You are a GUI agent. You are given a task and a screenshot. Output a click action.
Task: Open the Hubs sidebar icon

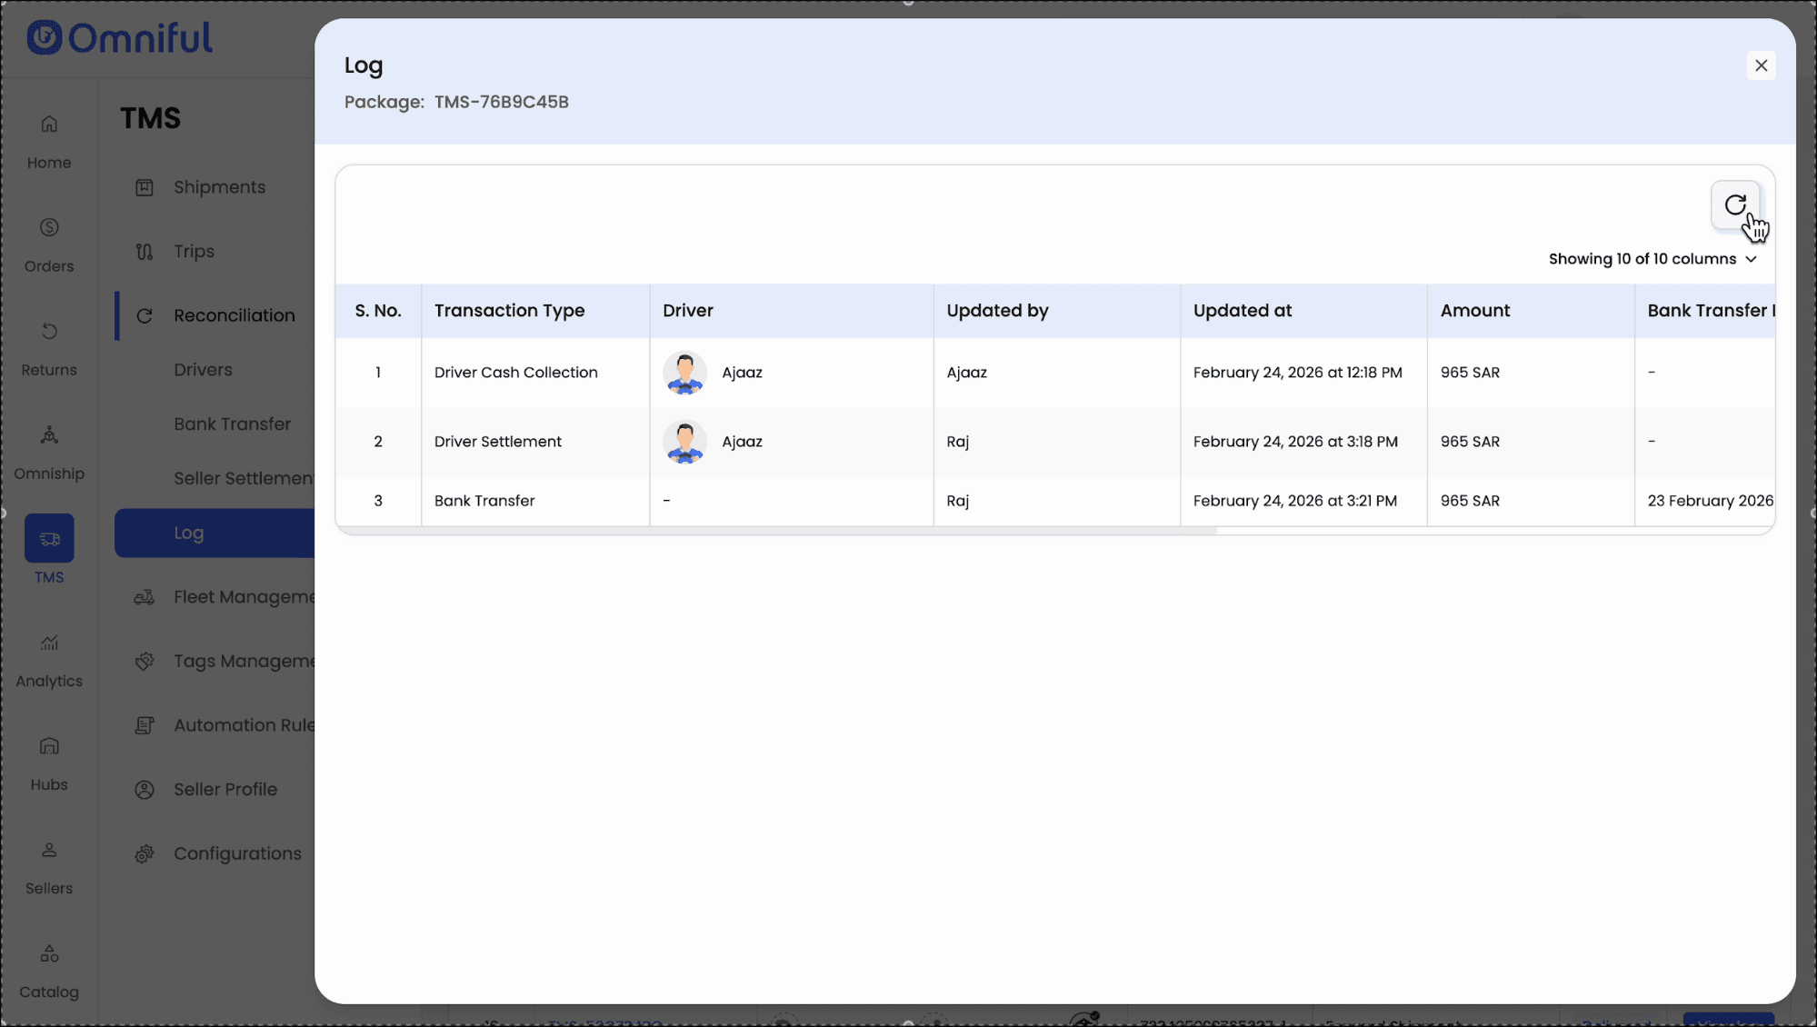(x=49, y=747)
